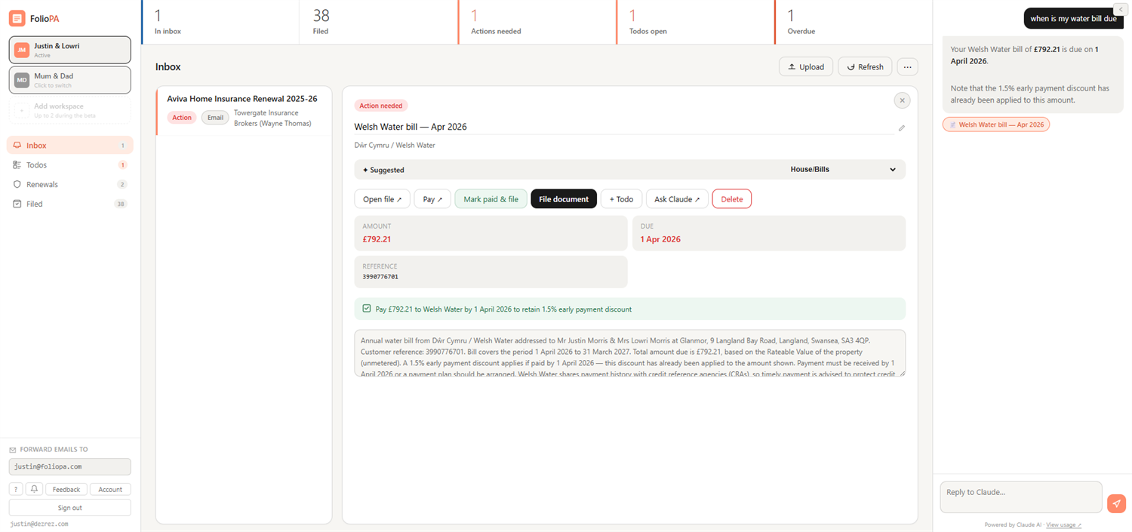Open the Filed section in sidebar

[69, 204]
